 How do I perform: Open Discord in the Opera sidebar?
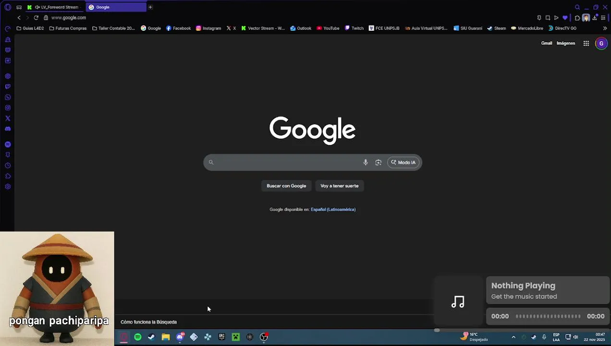[8, 129]
